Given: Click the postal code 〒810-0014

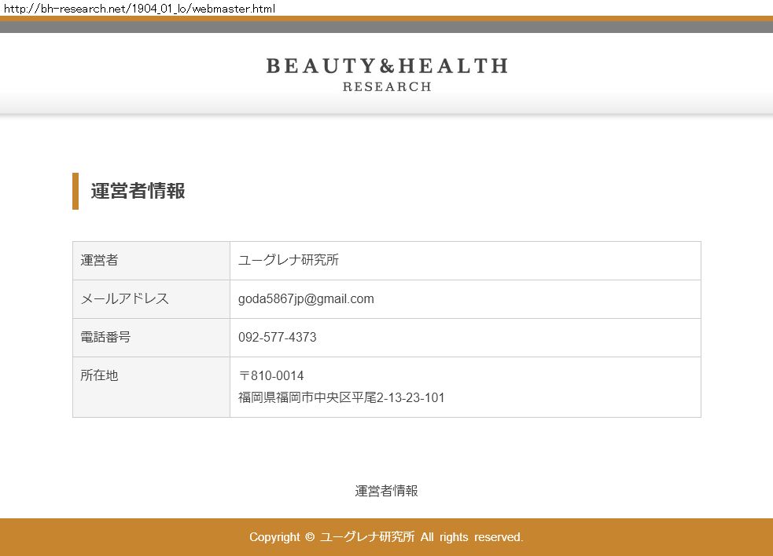Looking at the screenshot, I should click(271, 376).
